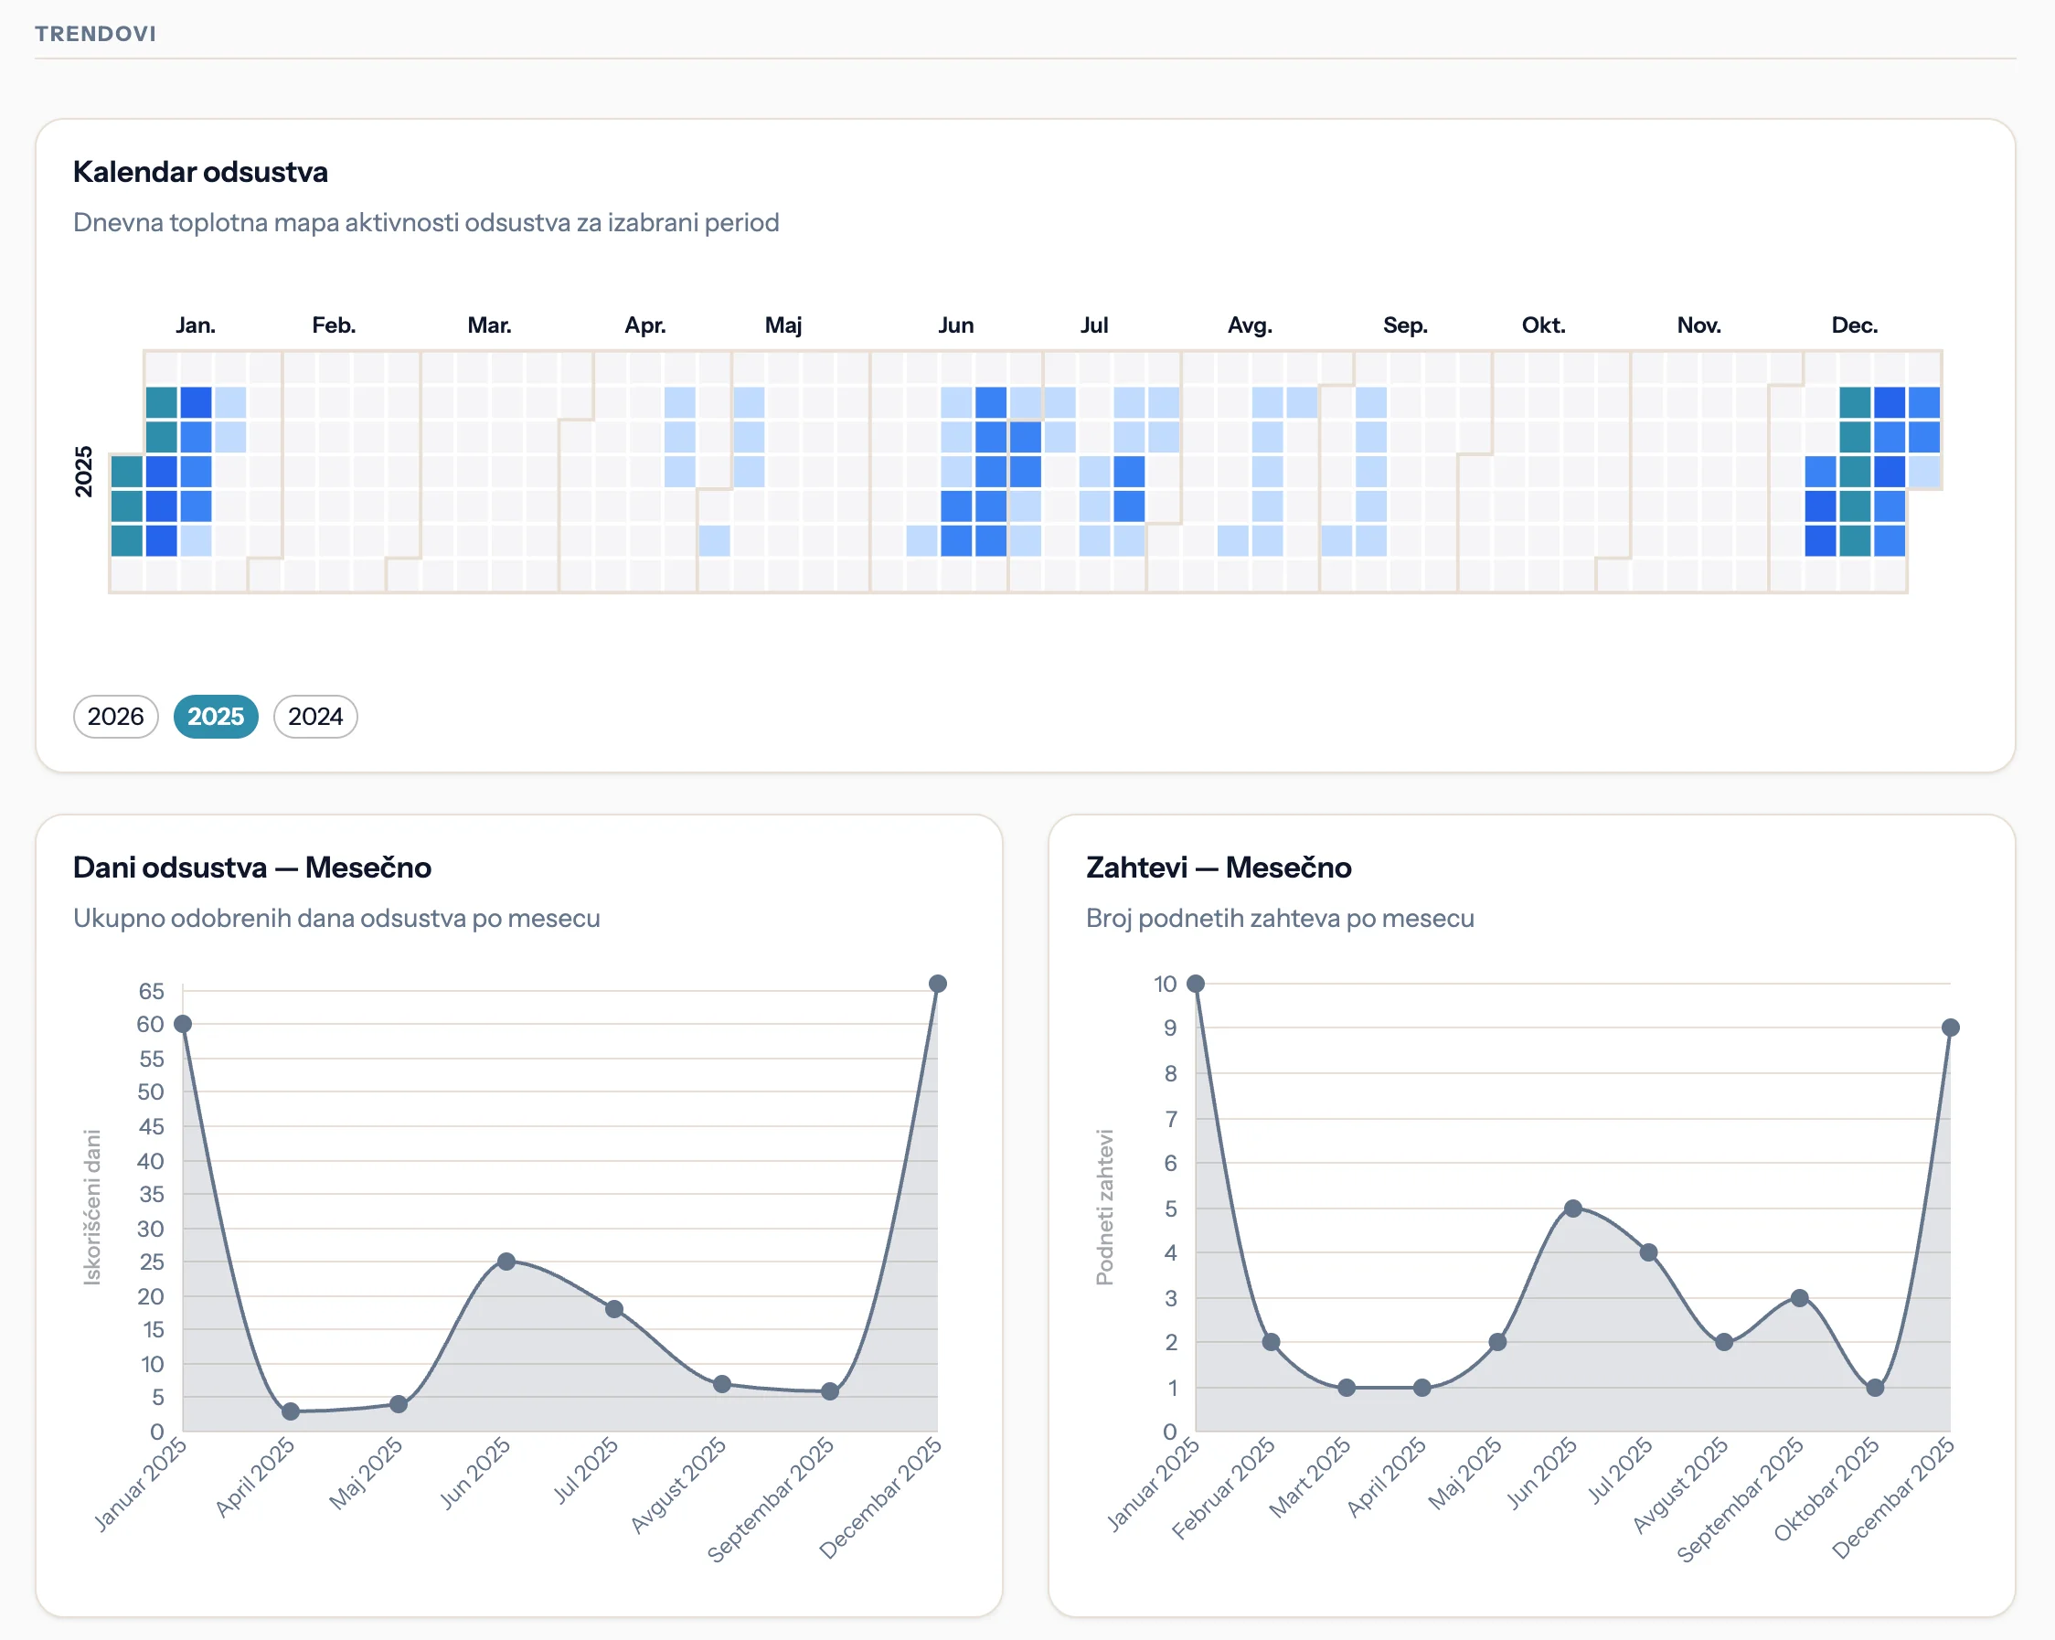Select the Januar 2025 data point
This screenshot has width=2055, height=1640.
pos(182,1025)
